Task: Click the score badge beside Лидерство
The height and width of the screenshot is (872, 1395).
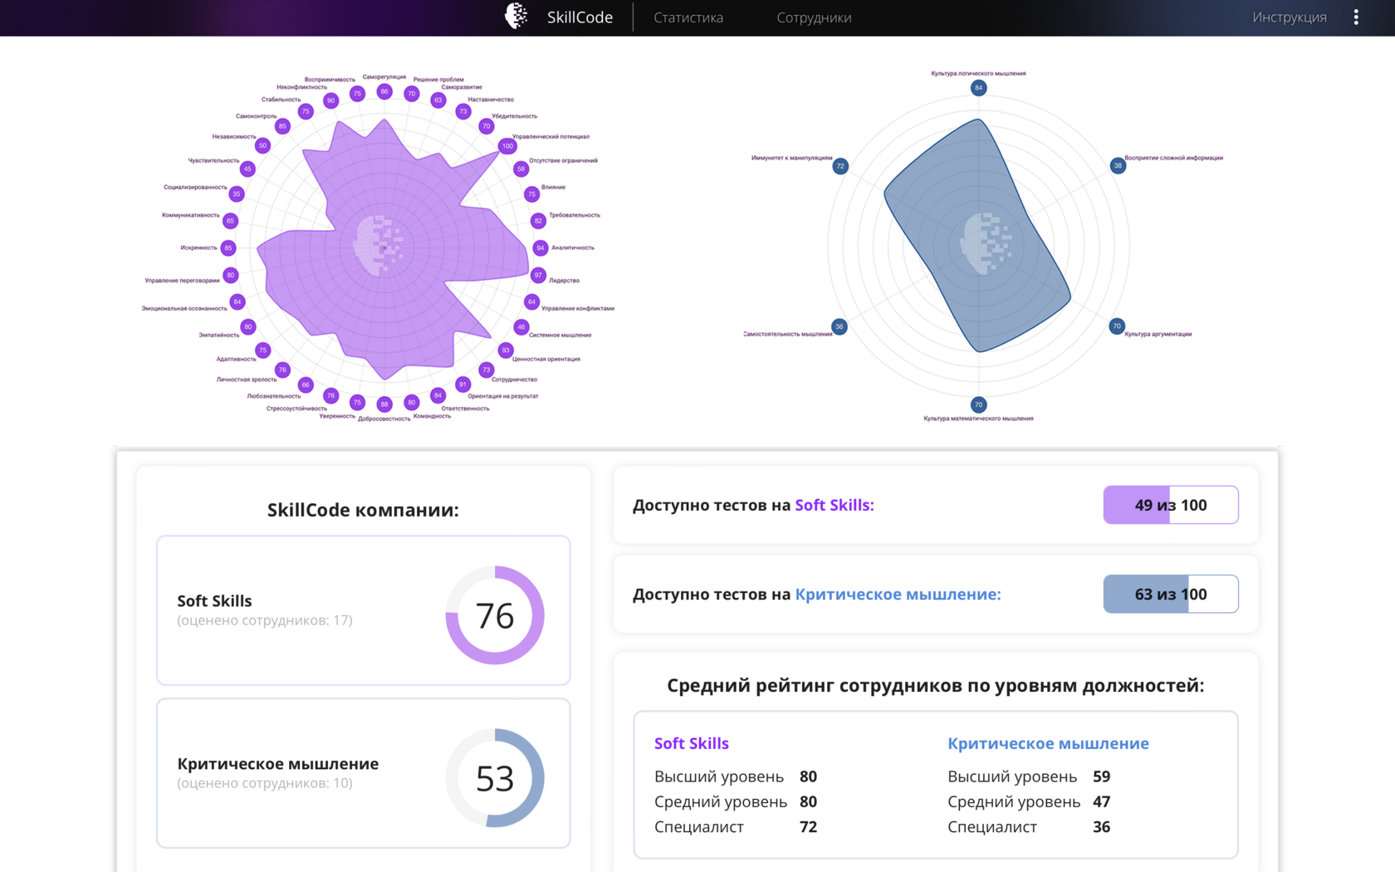Action: pyautogui.click(x=538, y=275)
